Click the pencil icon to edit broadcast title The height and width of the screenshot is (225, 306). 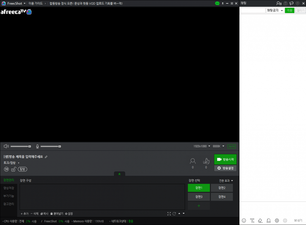coord(46,157)
